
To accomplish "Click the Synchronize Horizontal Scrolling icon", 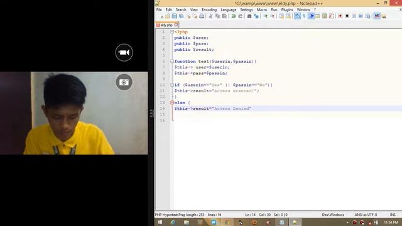I will coord(288,16).
